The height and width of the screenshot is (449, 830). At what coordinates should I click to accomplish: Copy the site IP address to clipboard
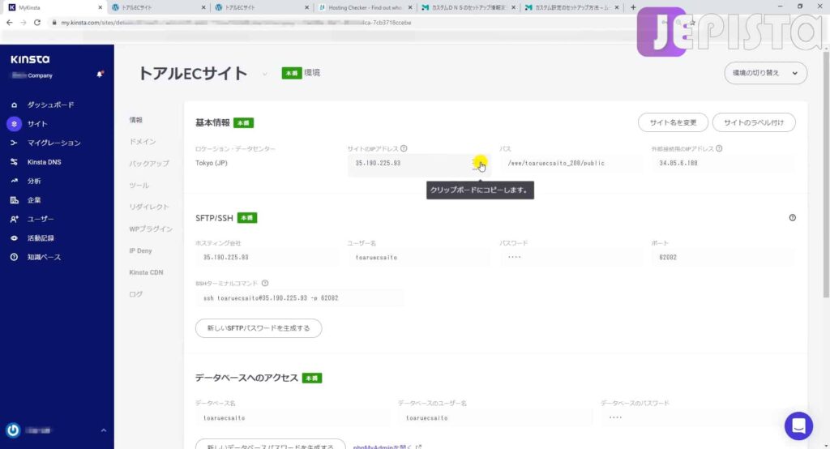[479, 163]
